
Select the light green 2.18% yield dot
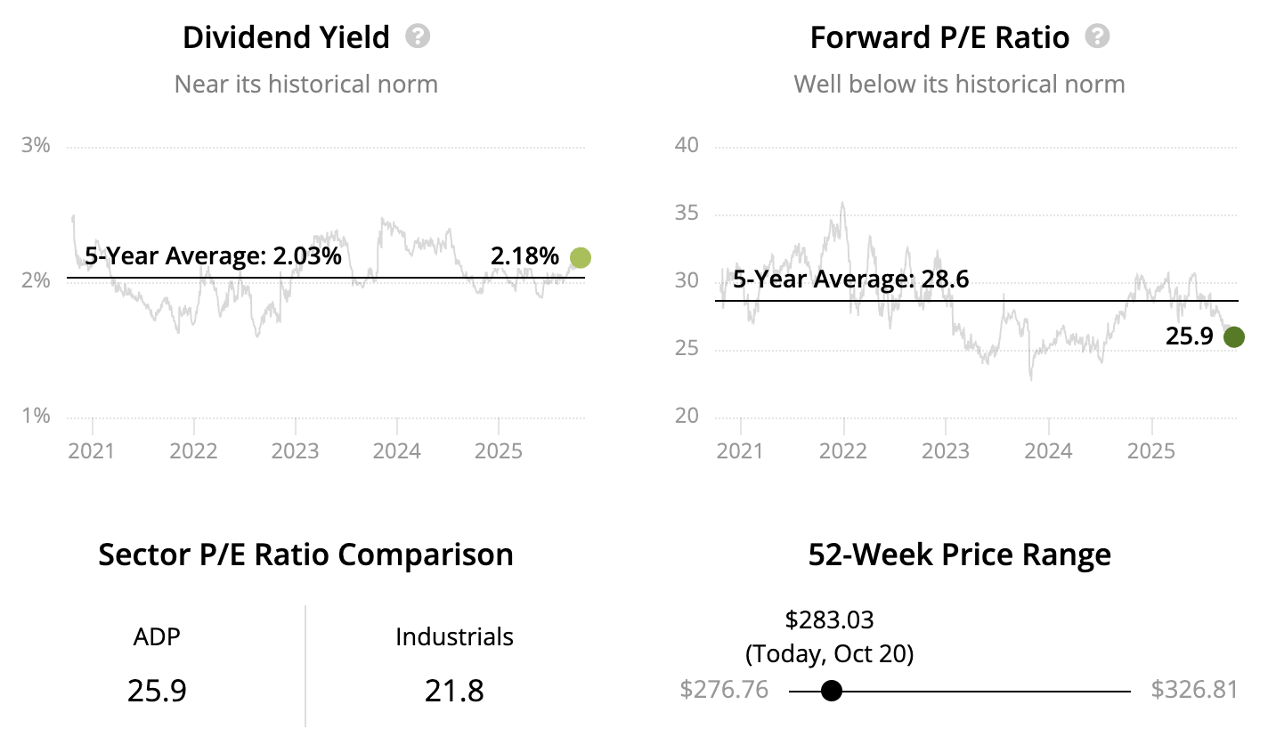pos(580,258)
